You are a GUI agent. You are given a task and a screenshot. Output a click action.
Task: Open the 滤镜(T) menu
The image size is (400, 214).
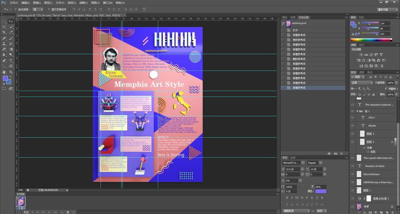click(x=83, y=3)
